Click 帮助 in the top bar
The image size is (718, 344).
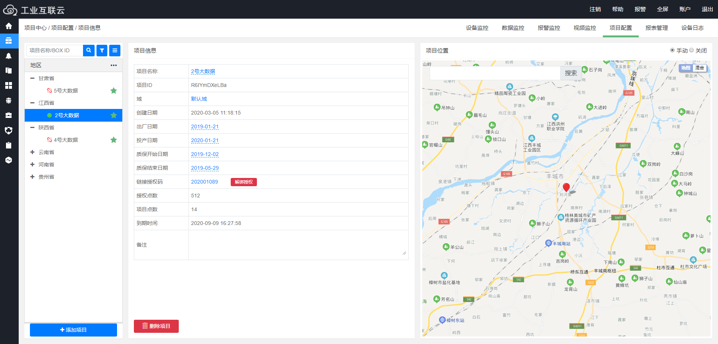click(618, 9)
